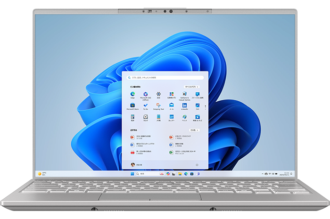This screenshot has height=219, width=330.
Task: Expand the all apps list button
Action: (x=191, y=87)
